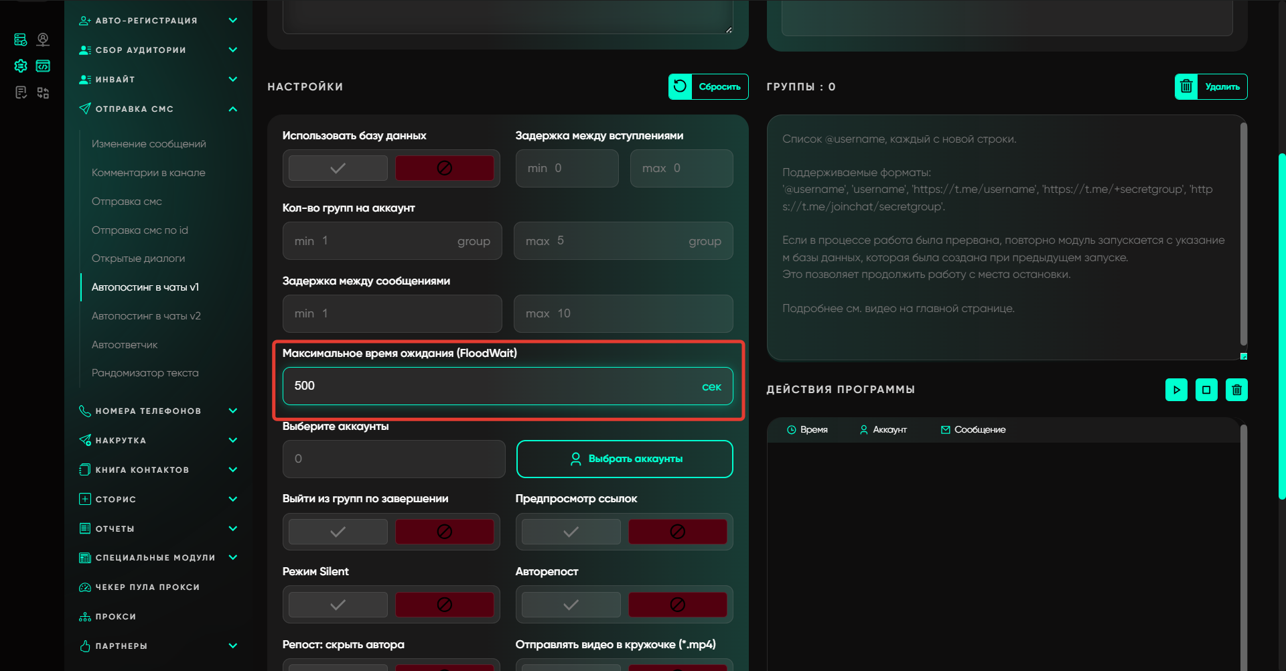Start the program with the play icon
1286x671 pixels.
click(x=1176, y=390)
